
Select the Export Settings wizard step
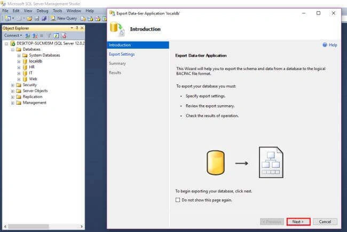point(122,55)
